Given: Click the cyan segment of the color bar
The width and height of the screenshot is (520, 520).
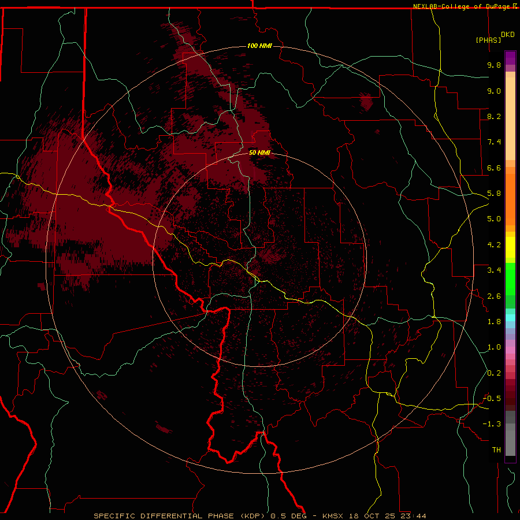Looking at the screenshot, I should point(510,318).
